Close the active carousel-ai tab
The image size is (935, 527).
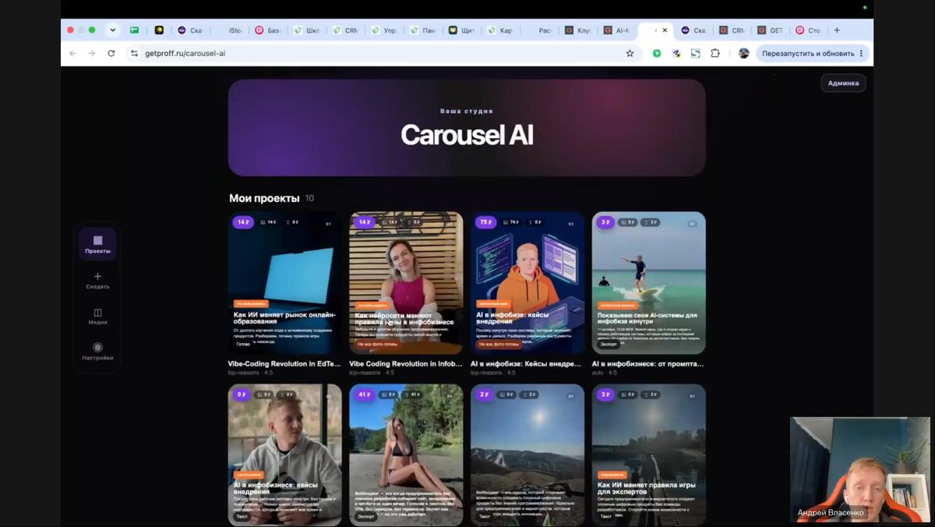tap(665, 30)
